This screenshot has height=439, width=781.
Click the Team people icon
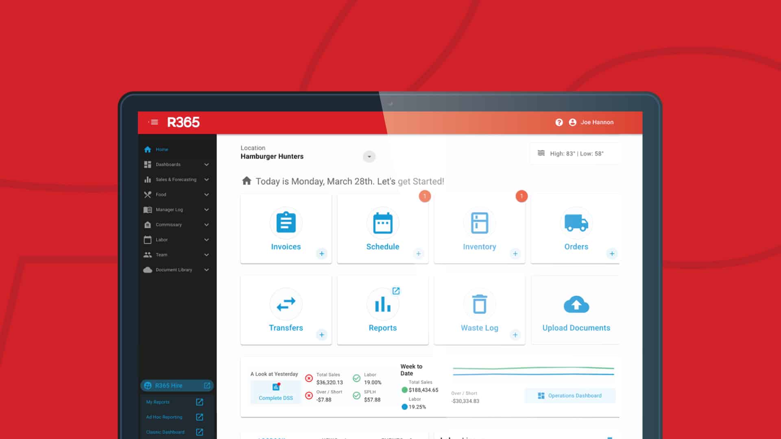148,255
